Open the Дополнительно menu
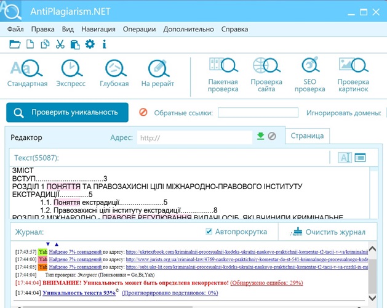The image size is (387, 308). tap(188, 29)
